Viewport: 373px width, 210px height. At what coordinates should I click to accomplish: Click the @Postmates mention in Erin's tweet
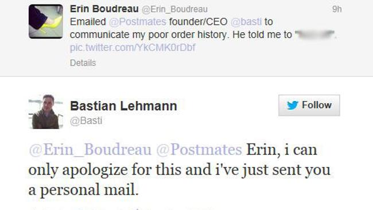(x=138, y=22)
